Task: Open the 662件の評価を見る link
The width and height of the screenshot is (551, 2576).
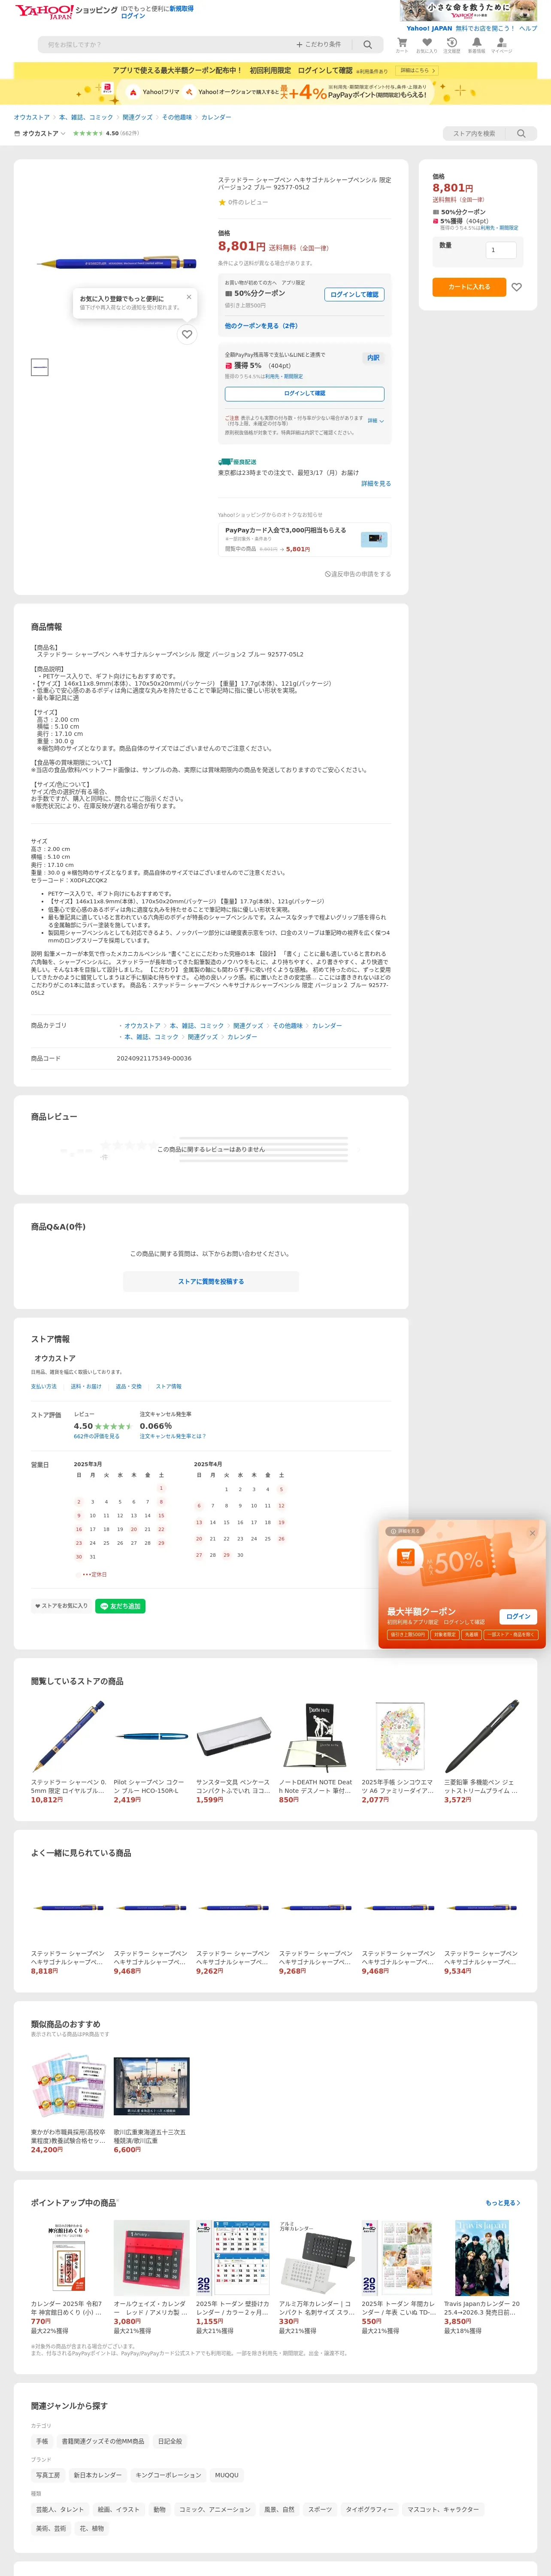Action: point(96,1436)
